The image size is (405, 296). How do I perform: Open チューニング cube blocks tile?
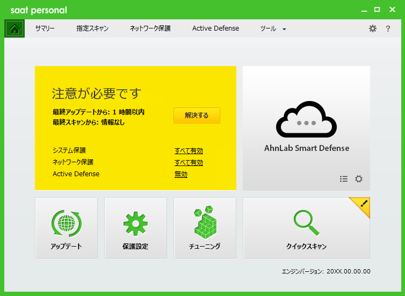(205, 228)
